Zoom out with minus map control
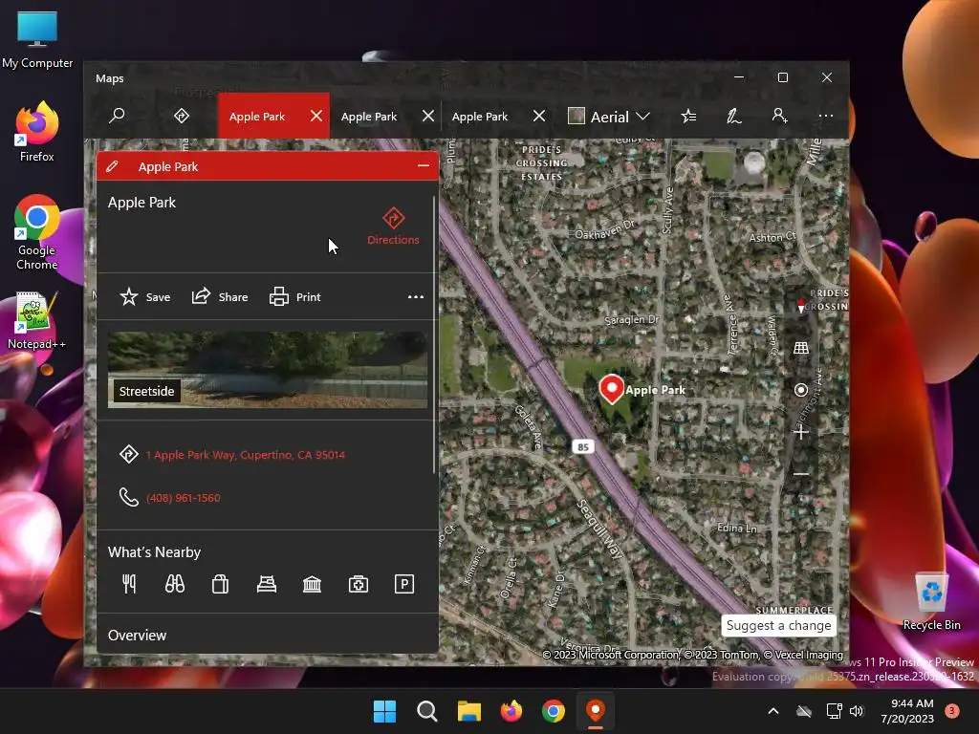Viewport: 979px width, 734px height. pos(800,474)
